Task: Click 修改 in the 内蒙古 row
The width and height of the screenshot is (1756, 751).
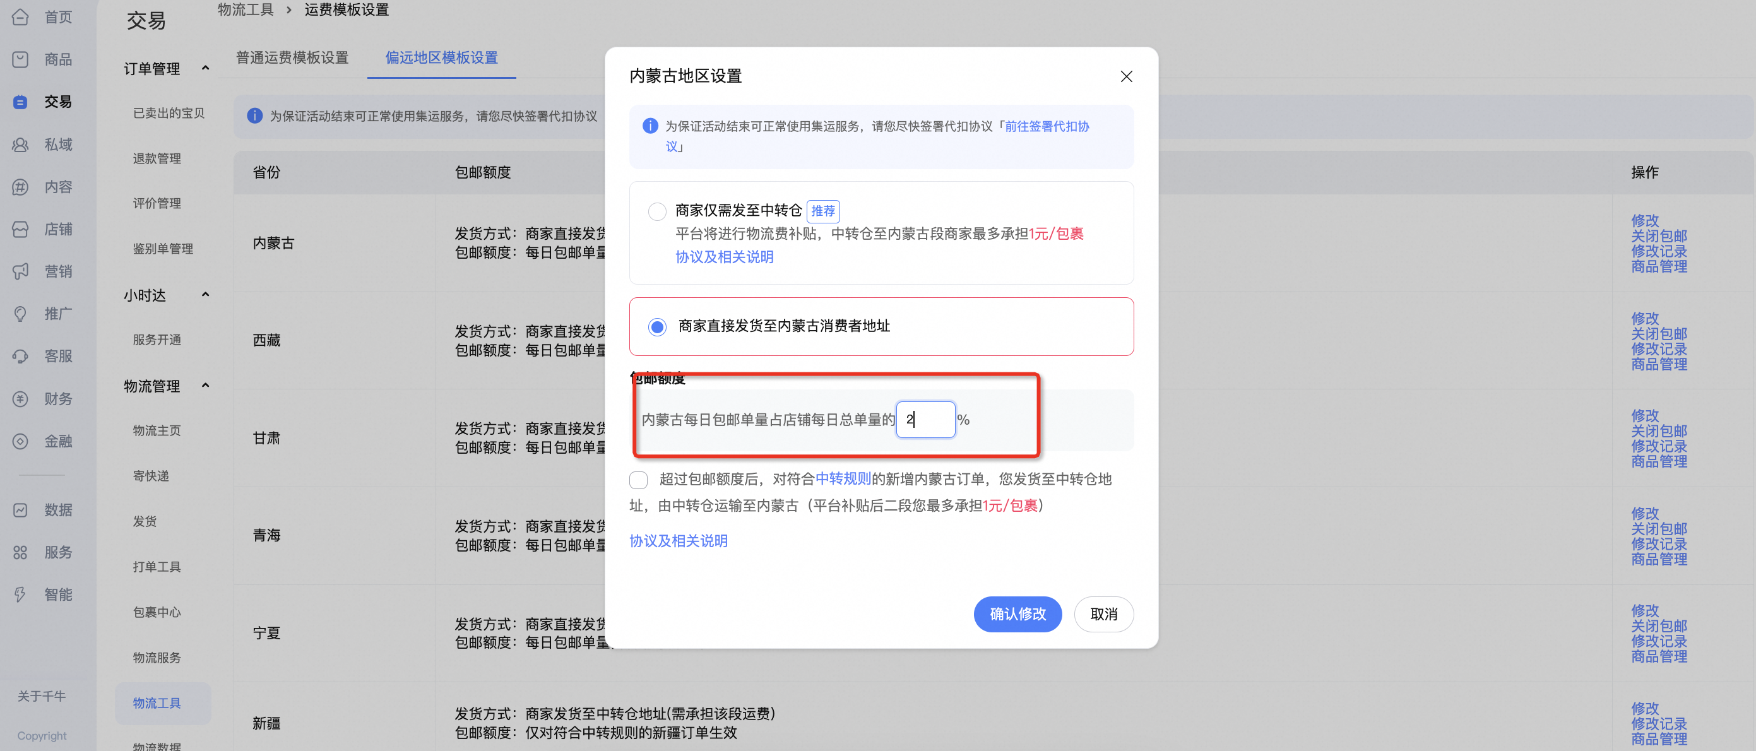Action: tap(1644, 220)
